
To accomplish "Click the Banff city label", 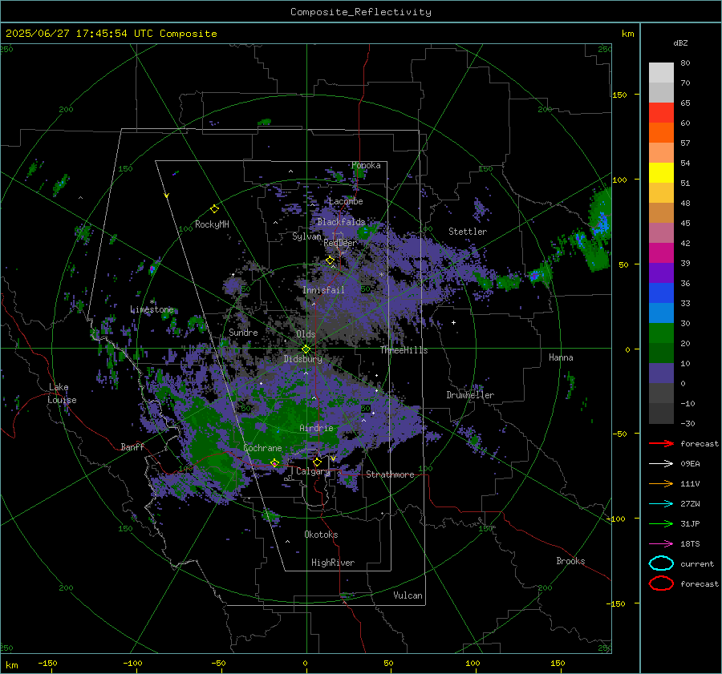I will [x=132, y=447].
